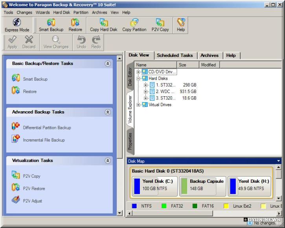Expand the 3. ST320 disk node
The image size is (285, 228).
145,98
